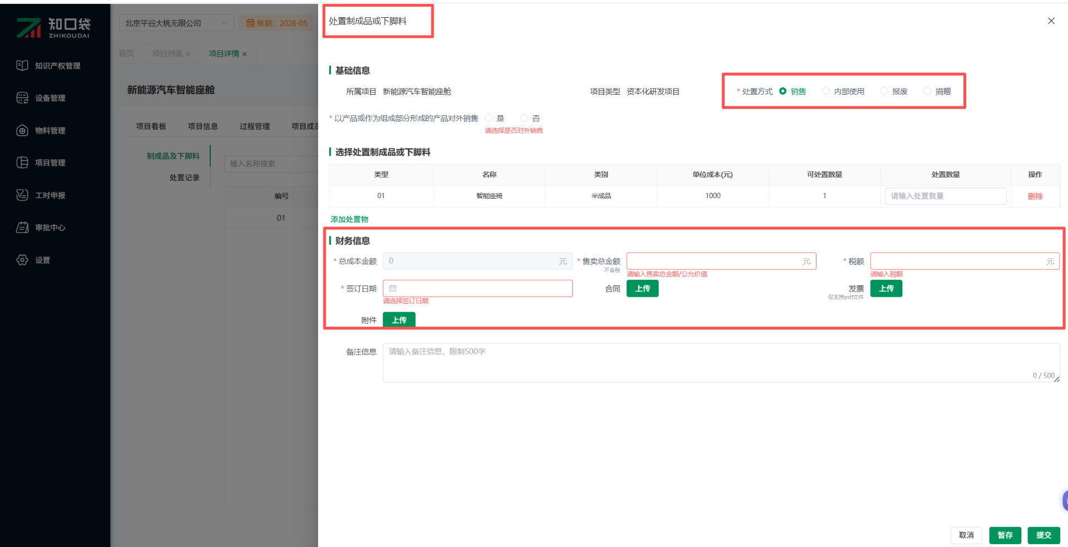
Task: Switch to 项目列表 tab
Action: pyautogui.click(x=167, y=53)
